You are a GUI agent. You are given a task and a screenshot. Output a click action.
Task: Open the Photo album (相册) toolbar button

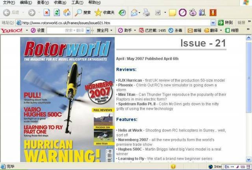232,30
